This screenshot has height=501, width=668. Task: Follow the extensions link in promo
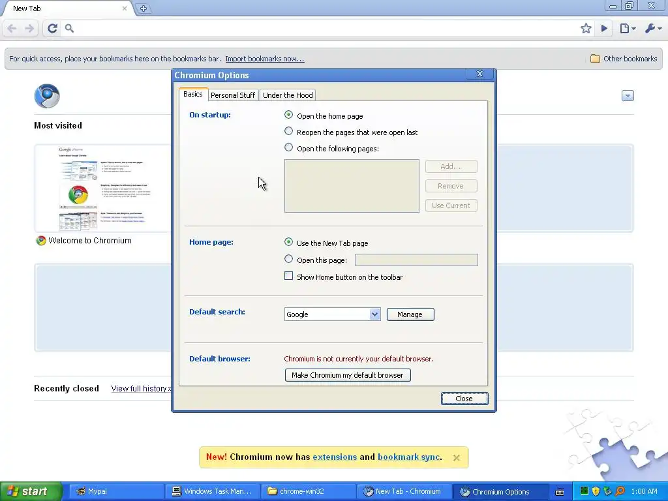click(x=335, y=457)
